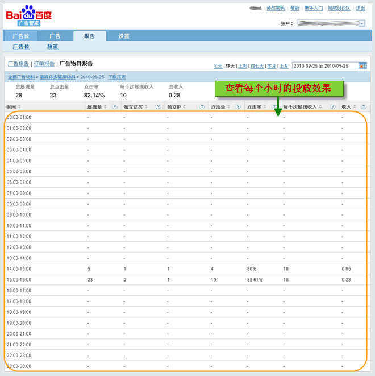Sort table by 点击量 column arrows
Screen dimensions: 375x376
point(228,107)
